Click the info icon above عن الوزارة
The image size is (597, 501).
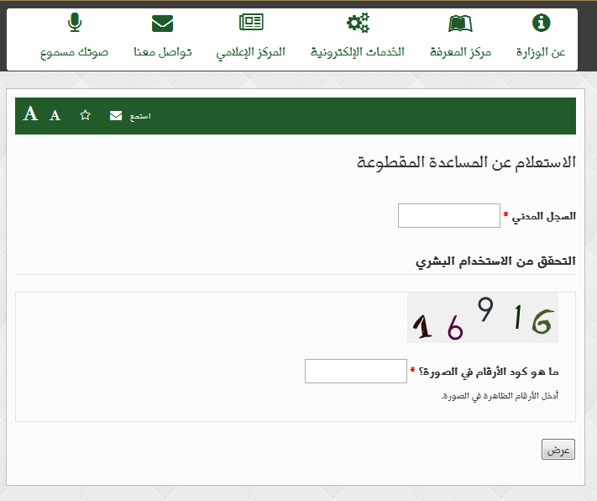[541, 23]
